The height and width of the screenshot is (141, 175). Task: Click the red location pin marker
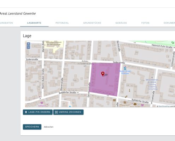(103, 74)
